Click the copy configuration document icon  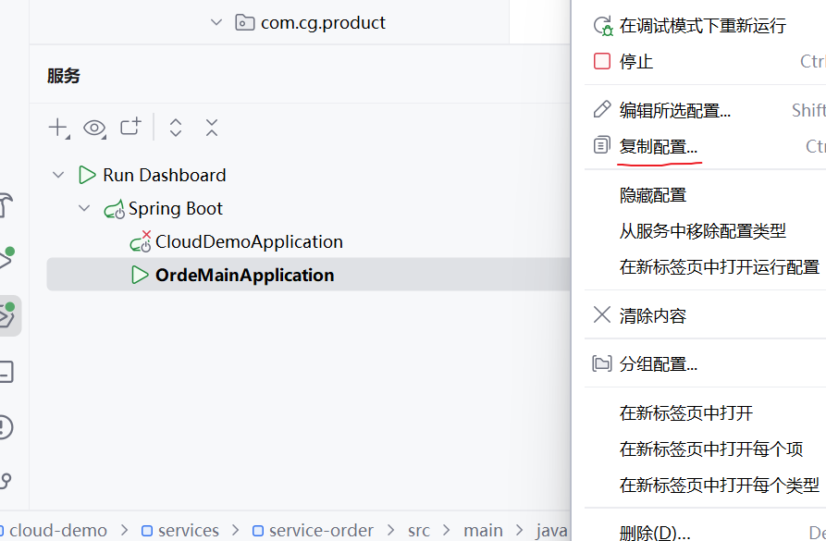601,145
